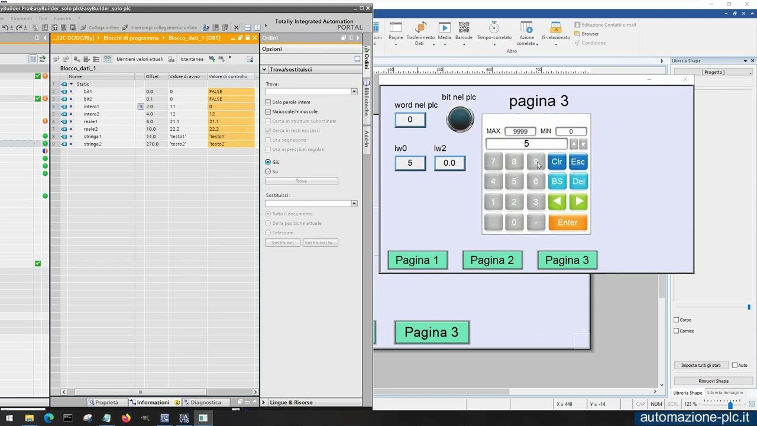The height and width of the screenshot is (426, 757).
Task: Collapse the Trova/sostituisci section
Action: tap(264, 70)
